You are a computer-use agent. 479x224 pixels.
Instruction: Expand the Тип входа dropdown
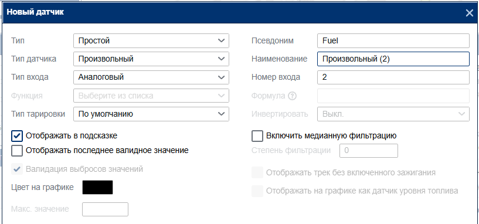[x=151, y=77]
